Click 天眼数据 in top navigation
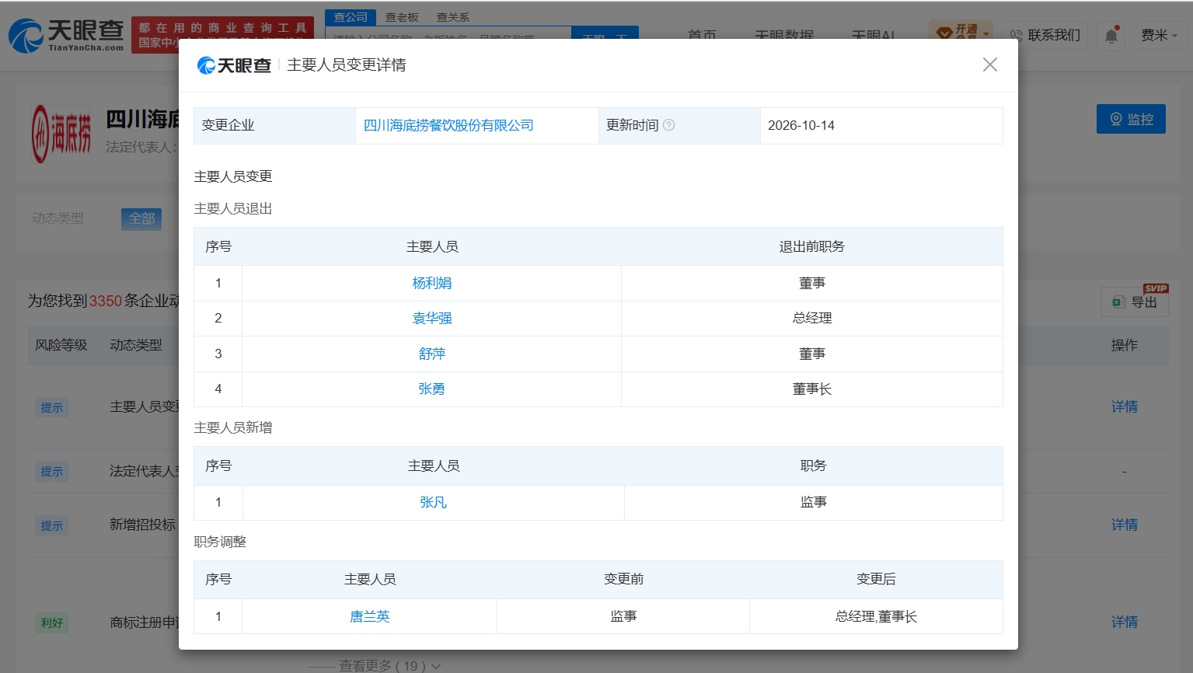Viewport: 1193px width, 673px height. point(785,35)
